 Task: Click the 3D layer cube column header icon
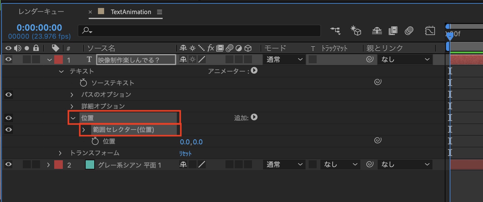point(248,48)
